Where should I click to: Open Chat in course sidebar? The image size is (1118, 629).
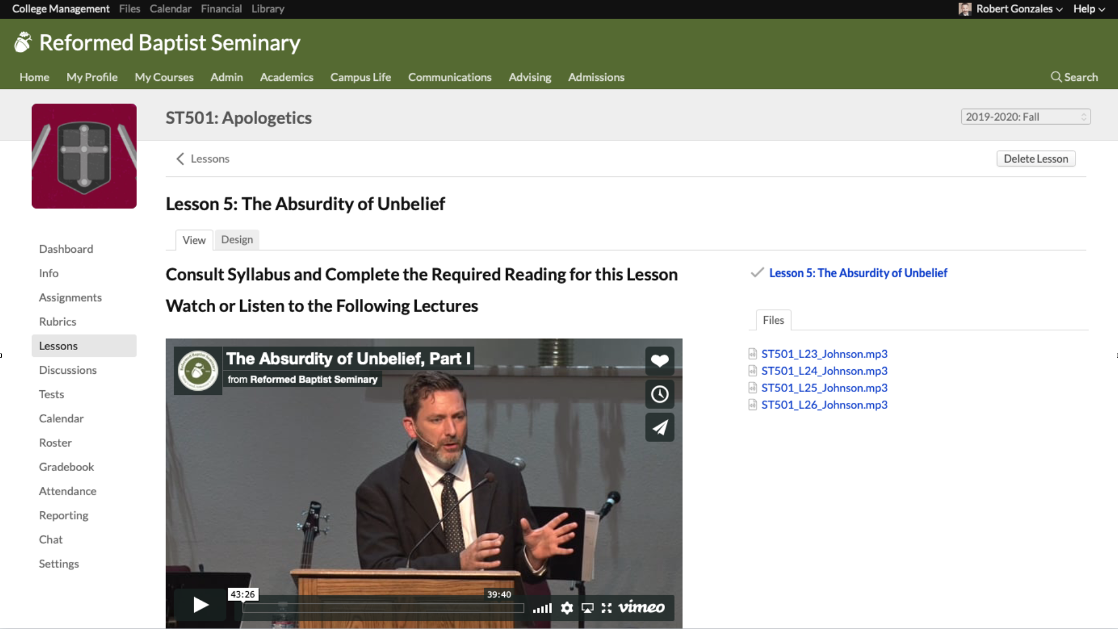coord(50,540)
